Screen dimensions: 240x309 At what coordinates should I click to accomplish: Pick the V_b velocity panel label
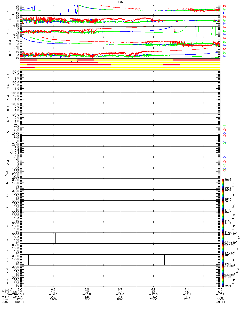pyautogui.click(x=8, y=130)
